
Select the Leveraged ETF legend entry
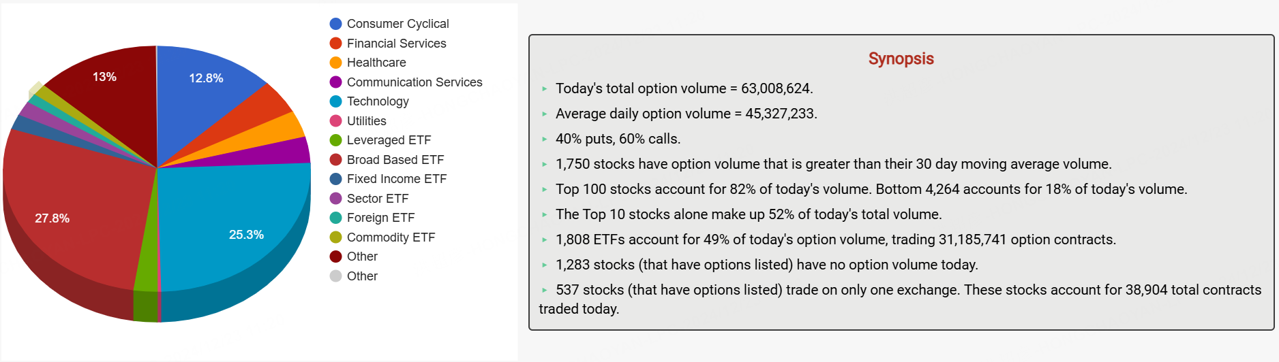point(380,140)
